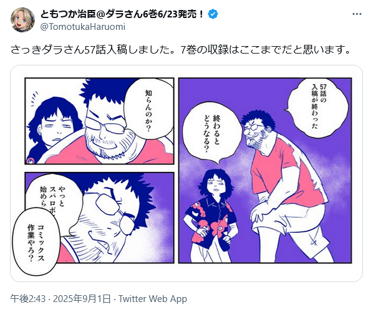Screen dimensions: 373x312
Task: Click the blue verified badge icon
Action: click(213, 14)
